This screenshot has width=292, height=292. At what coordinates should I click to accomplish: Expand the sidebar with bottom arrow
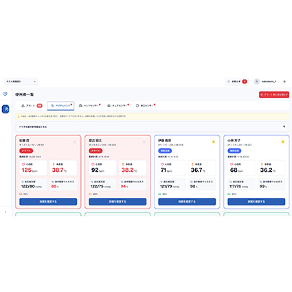5,212
